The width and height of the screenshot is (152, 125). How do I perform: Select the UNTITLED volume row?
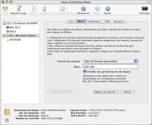coord(21,40)
